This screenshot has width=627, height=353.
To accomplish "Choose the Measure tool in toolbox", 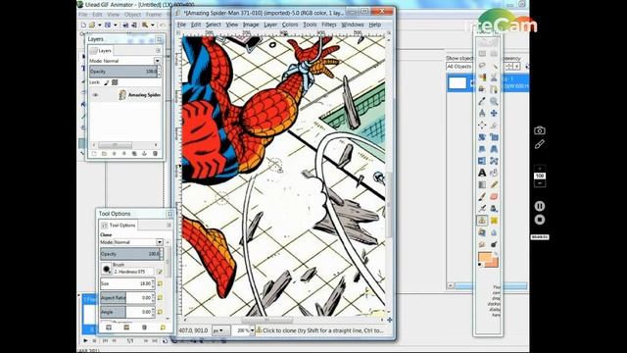I will point(482,114).
